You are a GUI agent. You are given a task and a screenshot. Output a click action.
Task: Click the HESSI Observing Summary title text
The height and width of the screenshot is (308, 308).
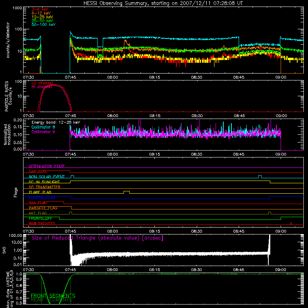[x=163, y=3]
